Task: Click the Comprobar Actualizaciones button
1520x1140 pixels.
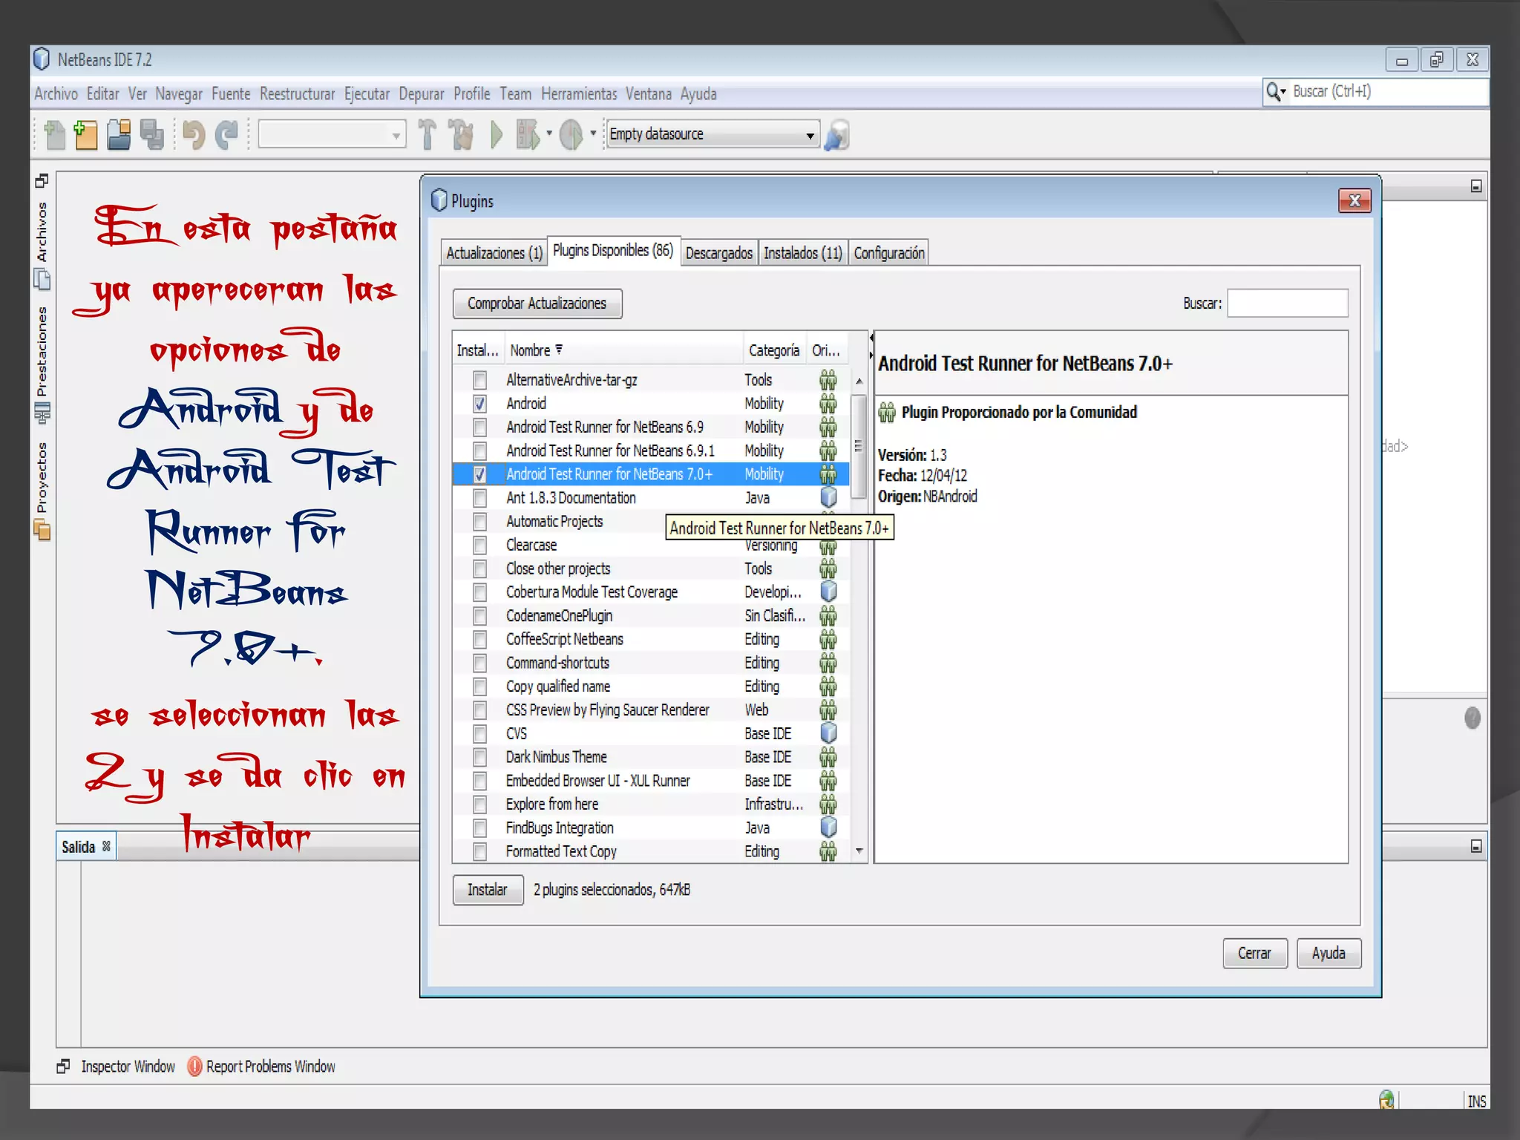Action: point(537,304)
